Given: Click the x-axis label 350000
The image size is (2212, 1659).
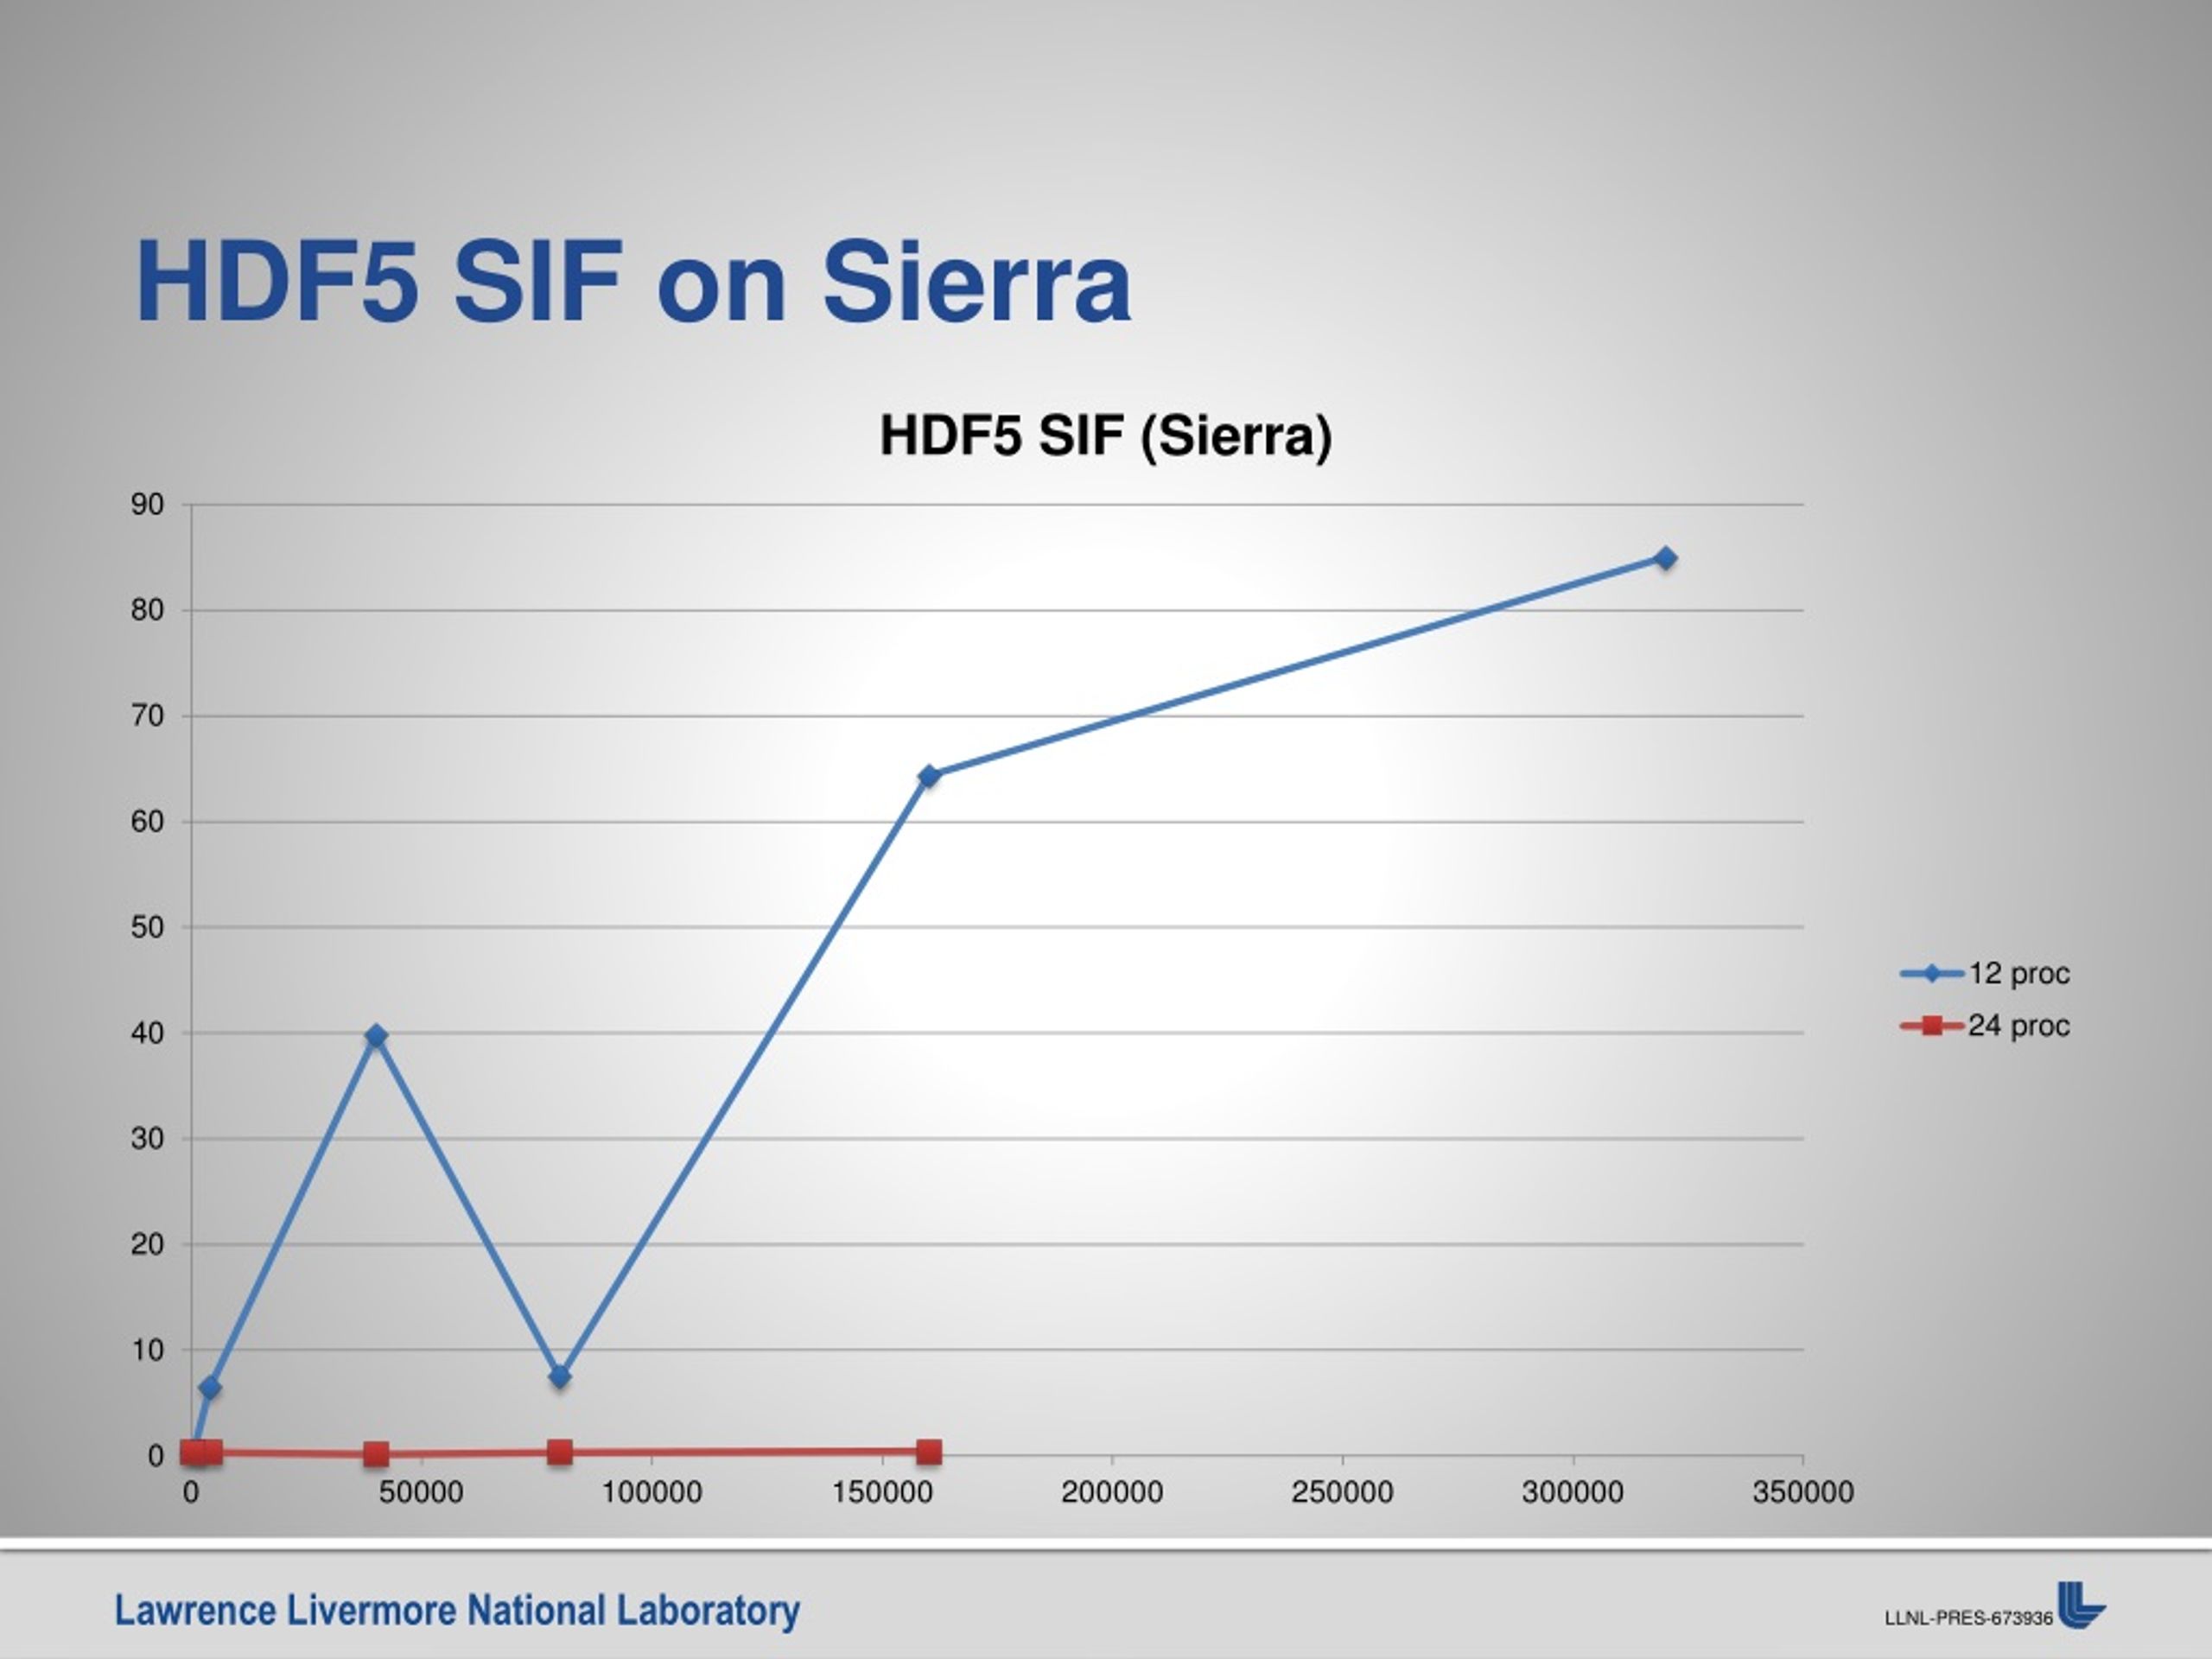Looking at the screenshot, I should tap(1803, 1493).
